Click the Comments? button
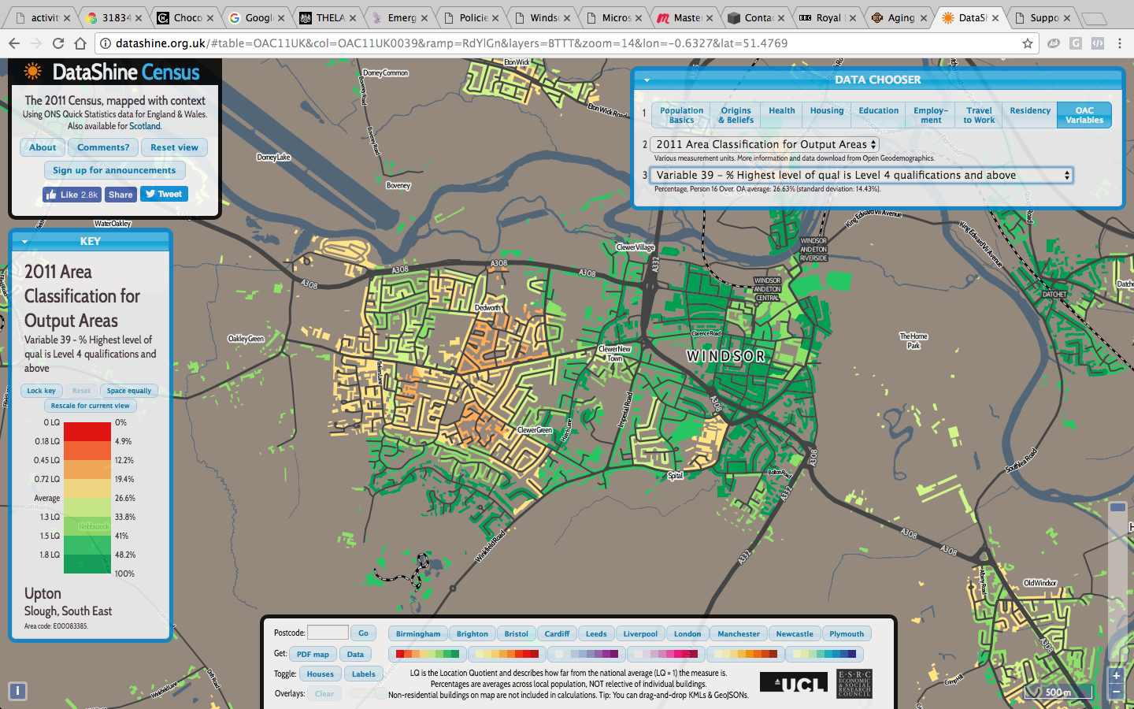 (x=103, y=147)
